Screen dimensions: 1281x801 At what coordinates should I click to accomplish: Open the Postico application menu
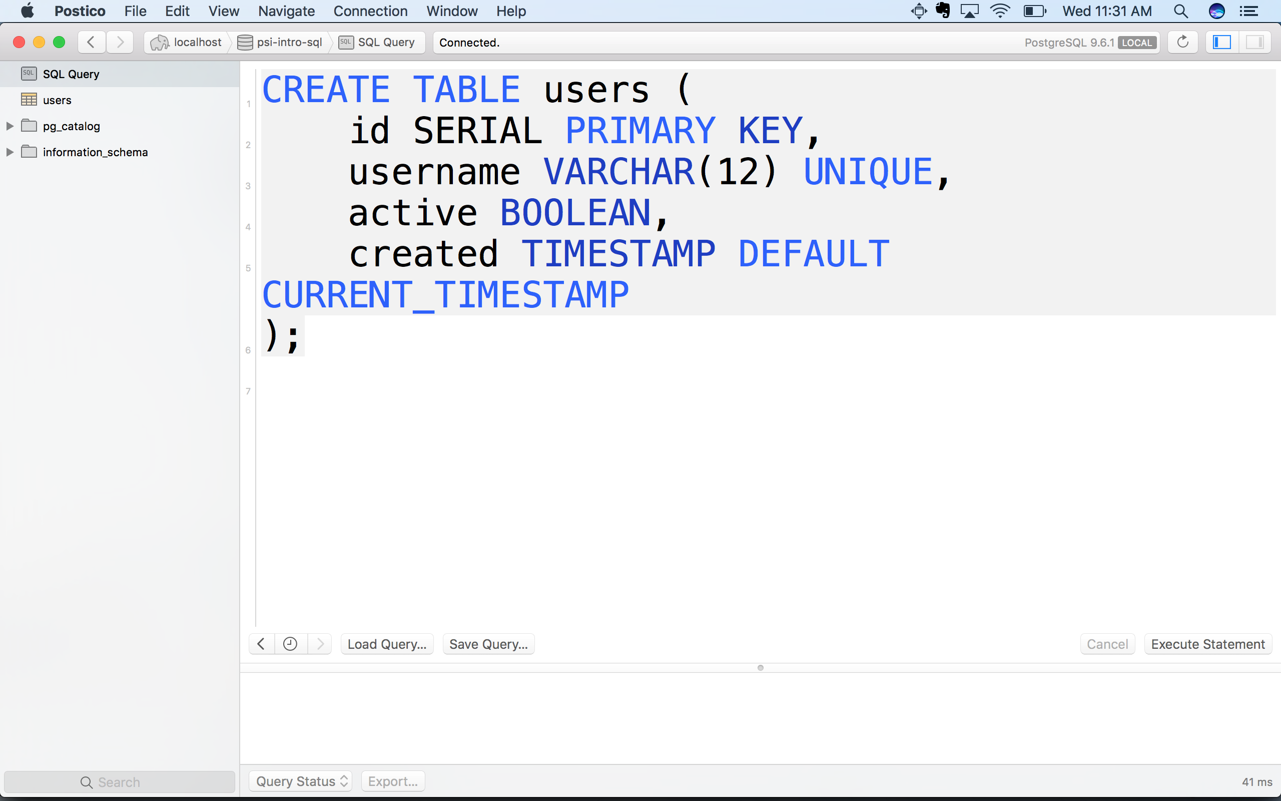[80, 11]
